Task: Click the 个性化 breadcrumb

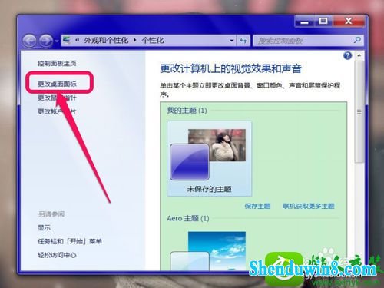Action: click(153, 40)
